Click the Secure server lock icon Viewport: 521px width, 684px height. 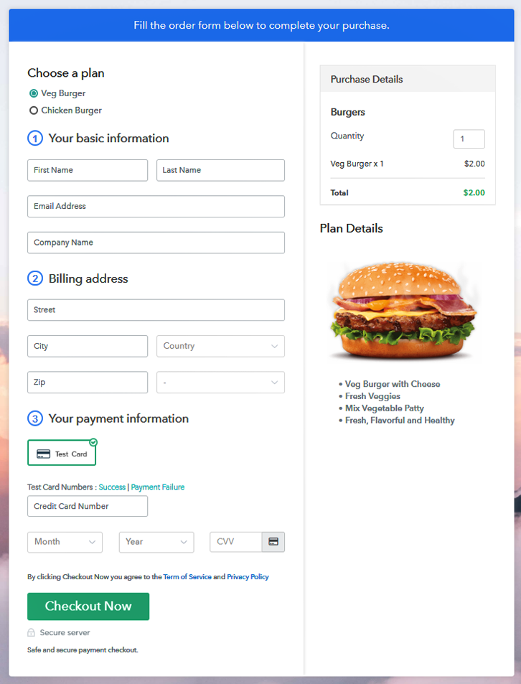31,632
